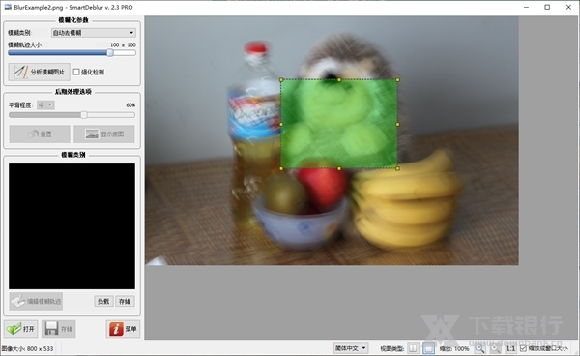
Task: Click the 平滑程度 smoothness slider handle
Action: (84, 115)
